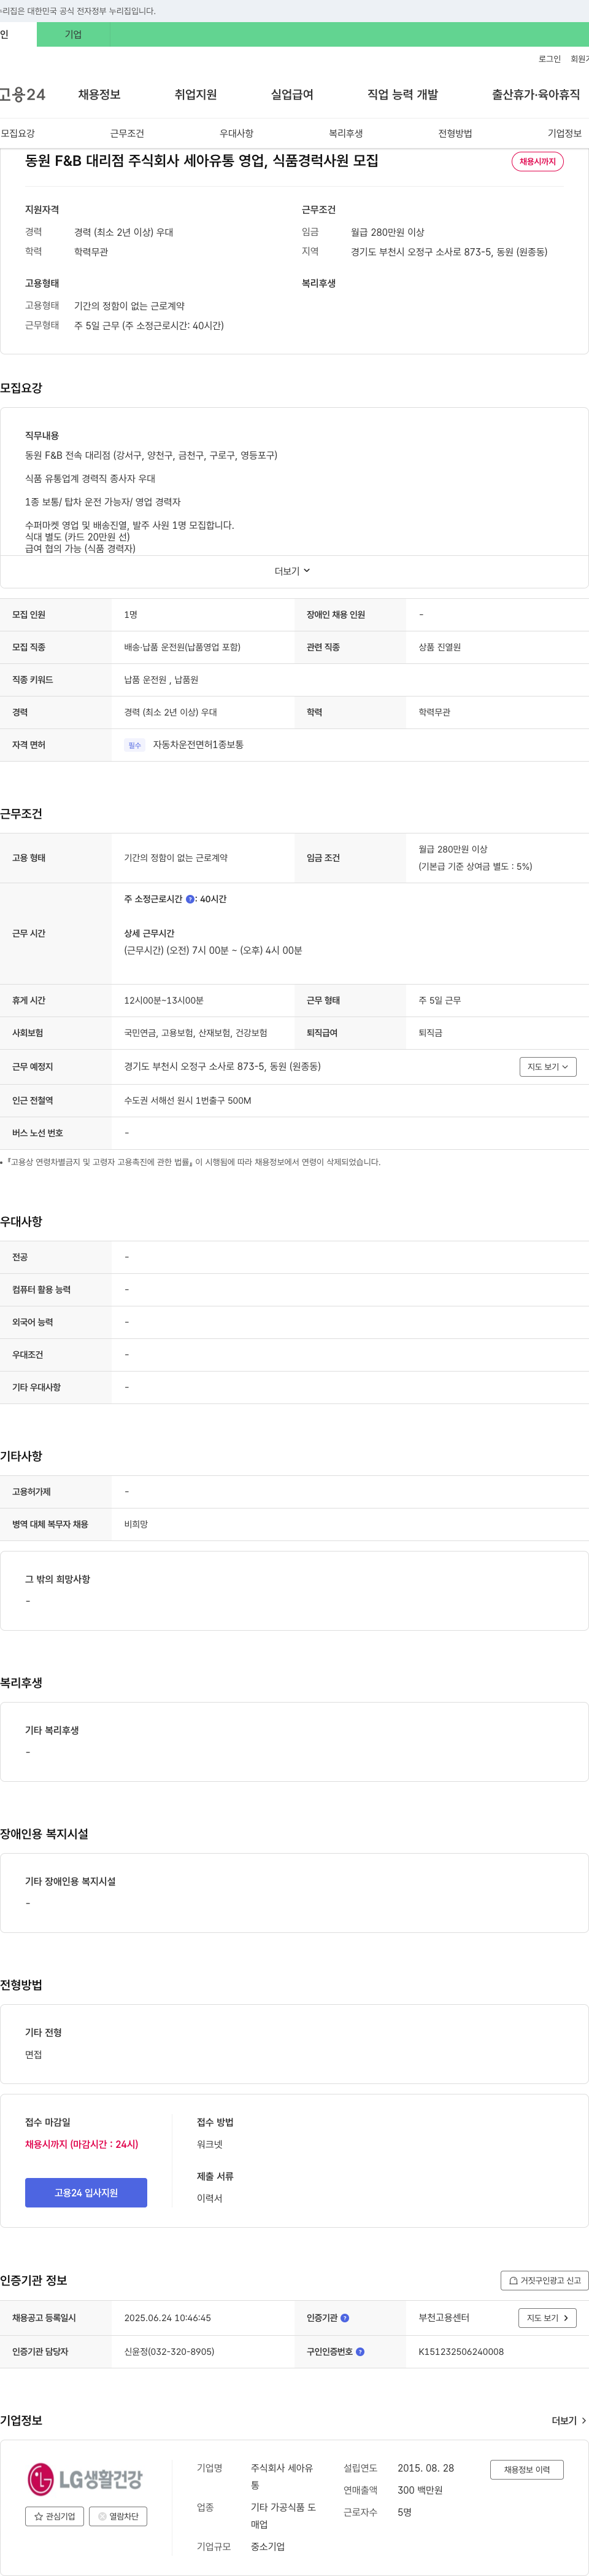
Task: Select text 기간의 정함이 없는 근로계약 in 고용형태
Action: [129, 306]
